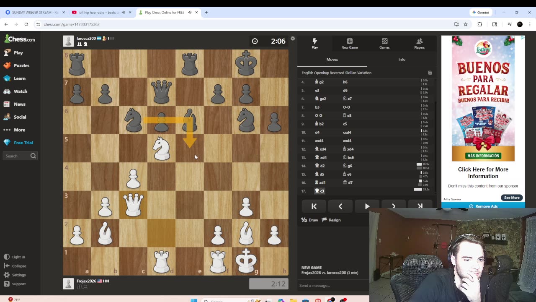Open the More menu in the sidebar
Viewport: 536px width, 302px height.
(15, 130)
